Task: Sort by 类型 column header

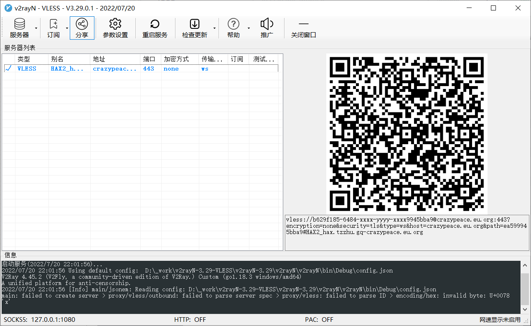Action: 32,59
